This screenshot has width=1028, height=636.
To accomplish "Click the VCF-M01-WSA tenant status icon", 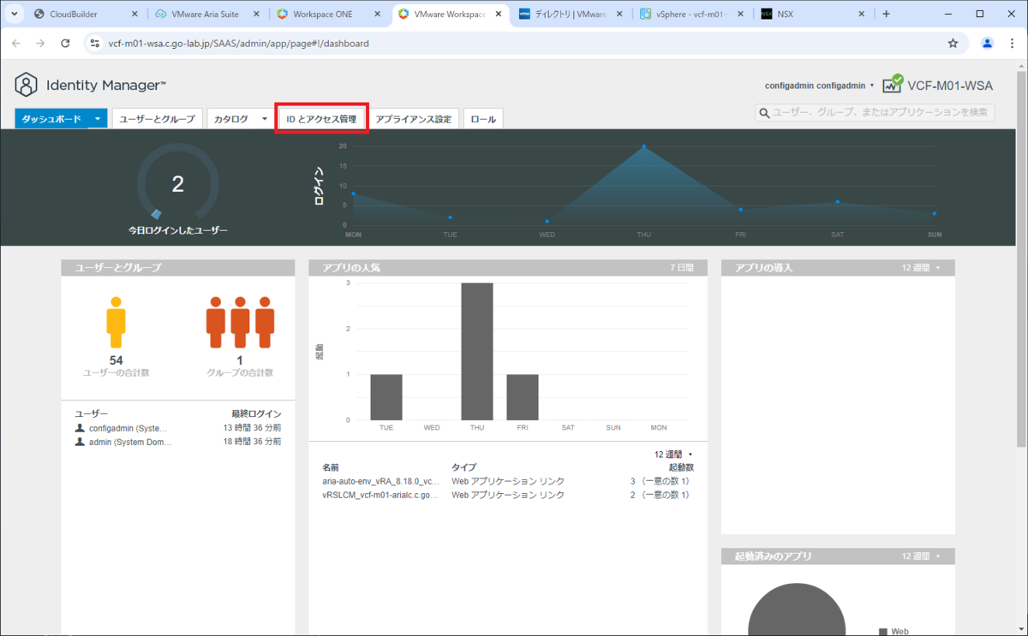I will click(893, 84).
